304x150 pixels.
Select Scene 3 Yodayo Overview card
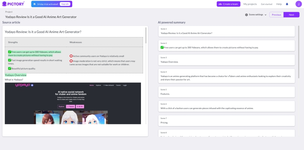point(226,60)
